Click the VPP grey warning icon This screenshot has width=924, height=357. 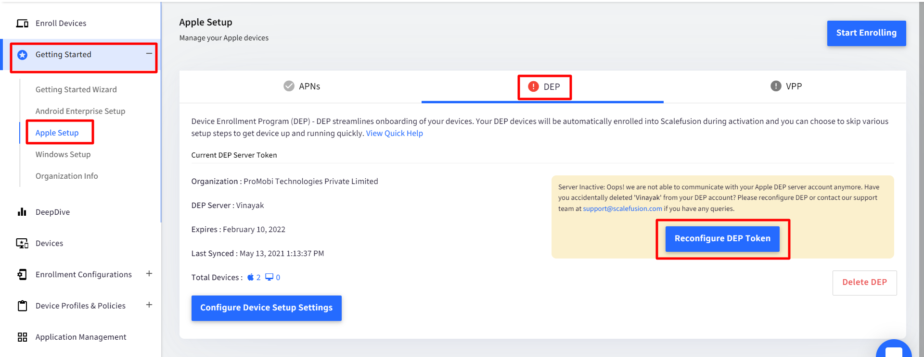tap(776, 86)
